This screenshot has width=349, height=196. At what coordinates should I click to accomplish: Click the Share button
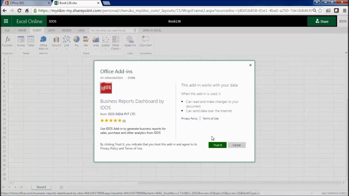pos(322,21)
